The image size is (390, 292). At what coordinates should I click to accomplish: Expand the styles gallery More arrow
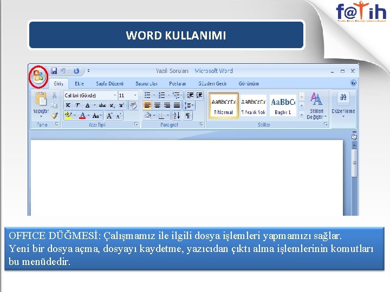click(302, 115)
